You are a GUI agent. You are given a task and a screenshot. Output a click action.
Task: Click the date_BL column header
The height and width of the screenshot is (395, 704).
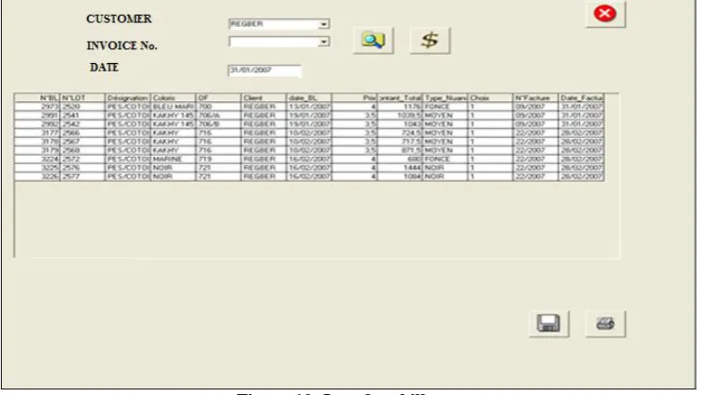coord(310,98)
